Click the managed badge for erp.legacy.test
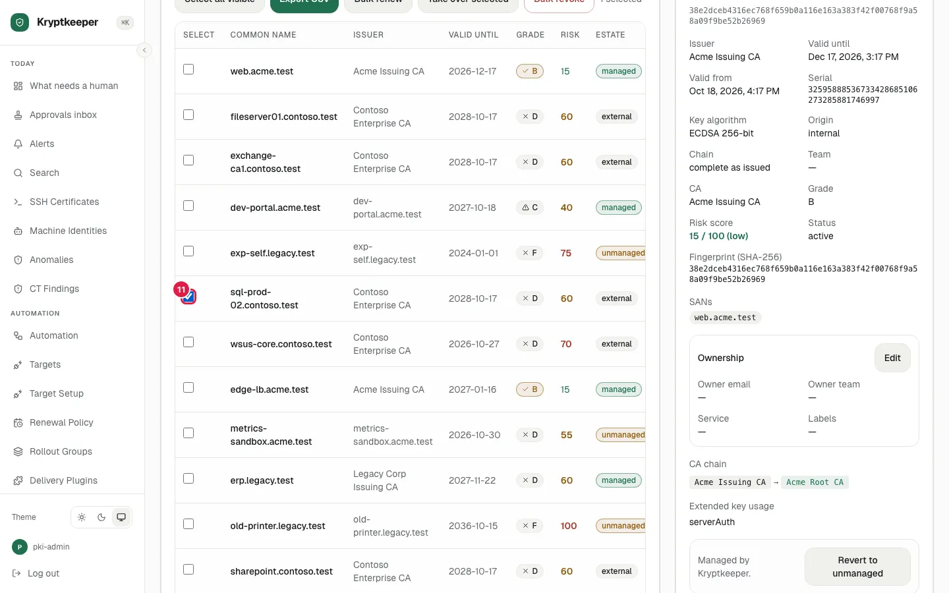Viewport: 949px width, 593px height. 618,480
